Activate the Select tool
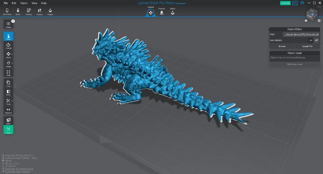The height and width of the screenshot is (174, 323). [x=8, y=36]
